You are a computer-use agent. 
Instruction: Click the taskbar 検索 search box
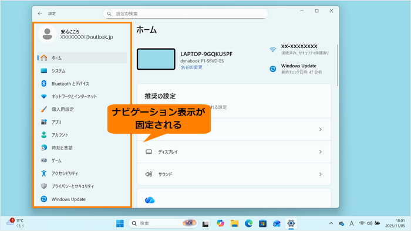pos(163,223)
